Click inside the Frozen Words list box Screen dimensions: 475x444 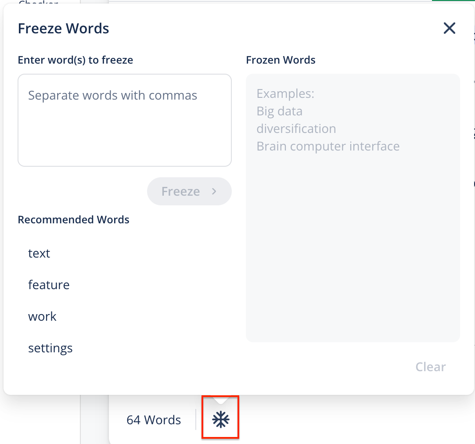[x=353, y=246]
